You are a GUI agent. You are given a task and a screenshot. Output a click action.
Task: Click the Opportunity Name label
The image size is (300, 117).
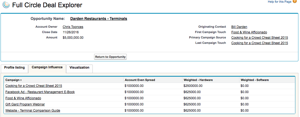tap(48, 19)
